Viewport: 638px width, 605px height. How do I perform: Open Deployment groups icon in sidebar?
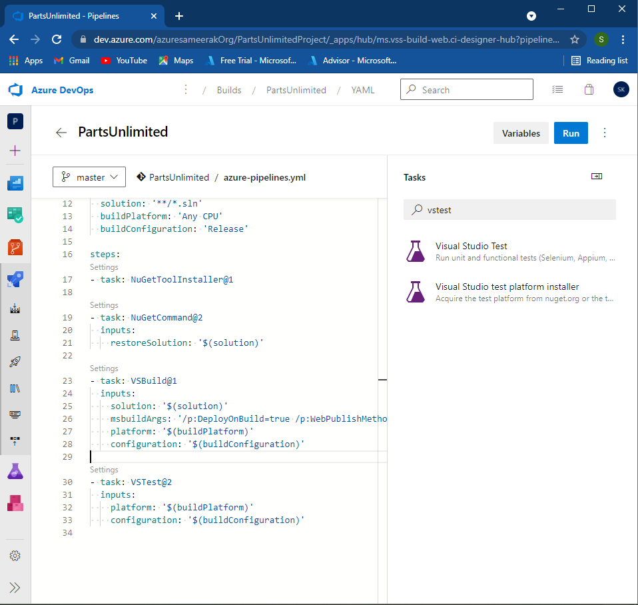[15, 441]
